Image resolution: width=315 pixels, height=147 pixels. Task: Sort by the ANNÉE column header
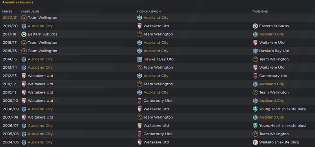pos(7,12)
